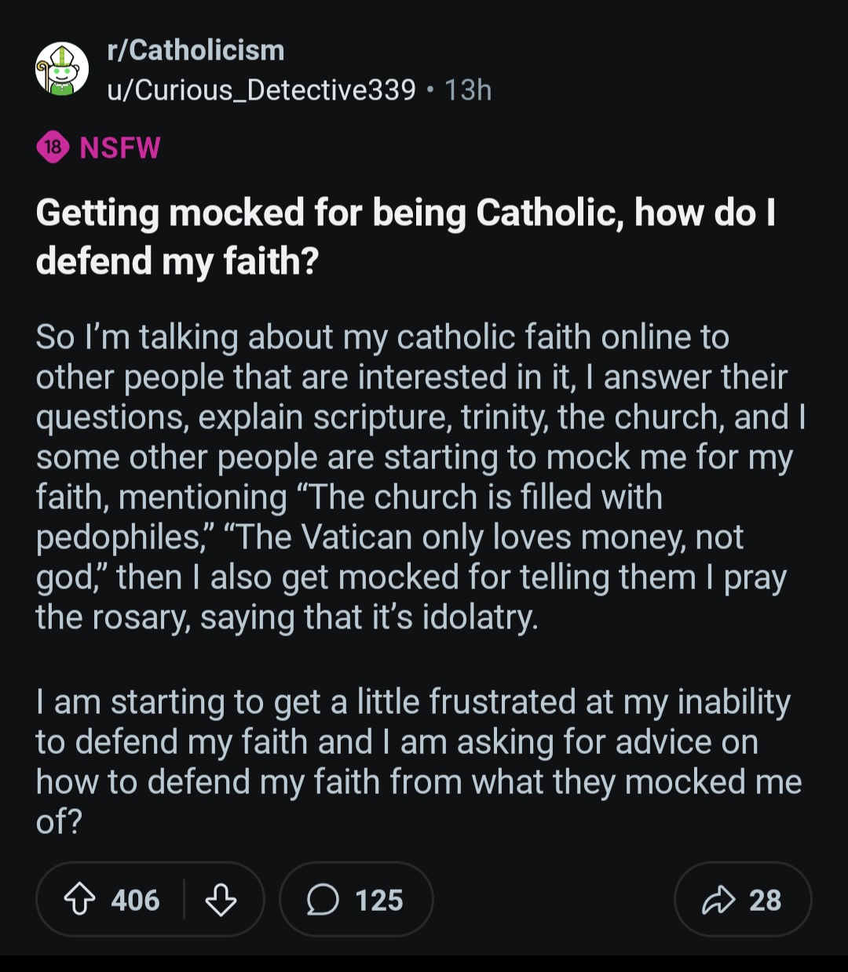Open the r/Catholicism subreddit avatar
The width and height of the screenshot is (848, 972).
point(62,69)
